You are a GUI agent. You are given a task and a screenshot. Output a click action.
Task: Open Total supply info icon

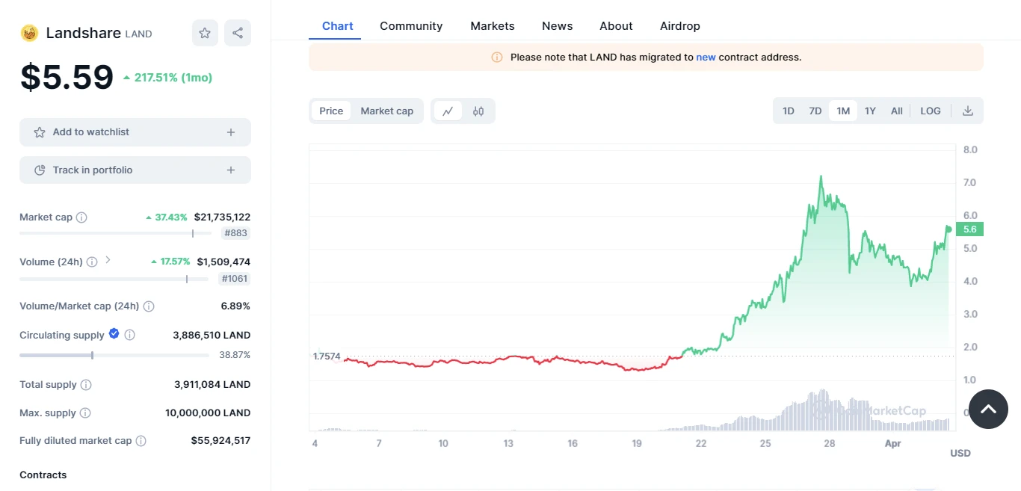86,385
